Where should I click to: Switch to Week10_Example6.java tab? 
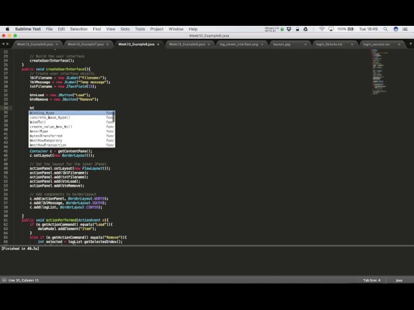[35, 45]
